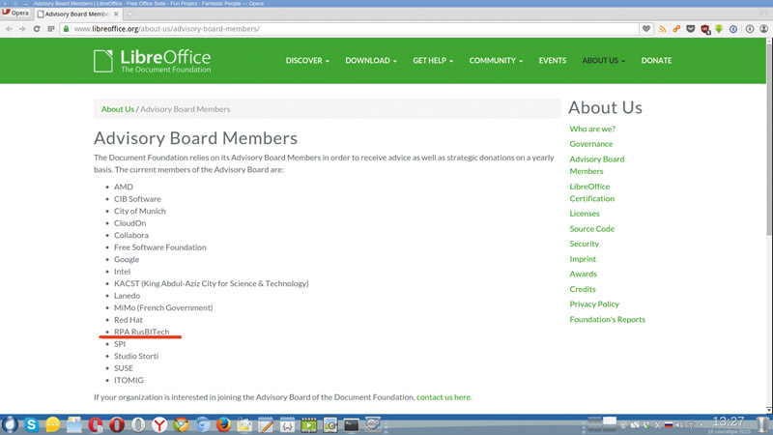Click the browser back arrow

coord(9,29)
